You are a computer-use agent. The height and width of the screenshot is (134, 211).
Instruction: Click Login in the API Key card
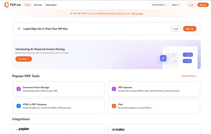176,29
